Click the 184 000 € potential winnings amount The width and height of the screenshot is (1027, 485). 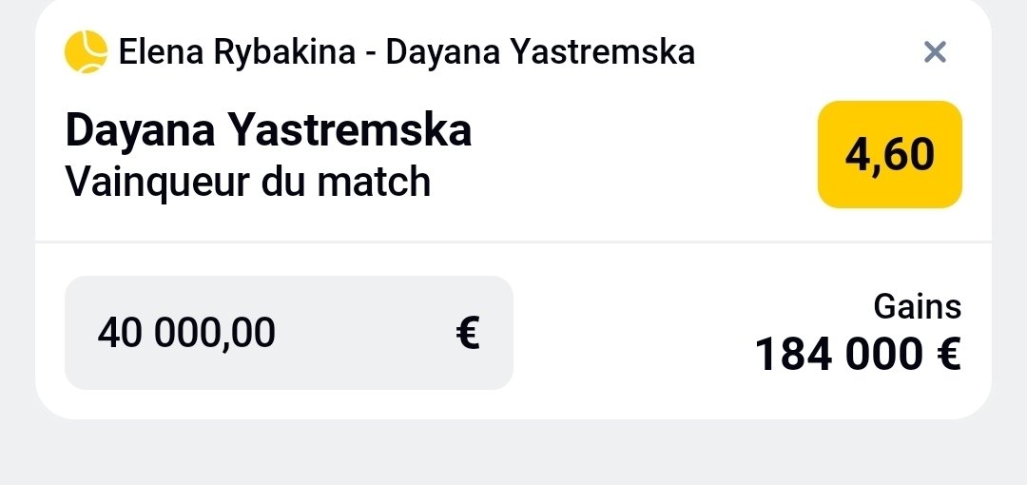[x=858, y=355]
